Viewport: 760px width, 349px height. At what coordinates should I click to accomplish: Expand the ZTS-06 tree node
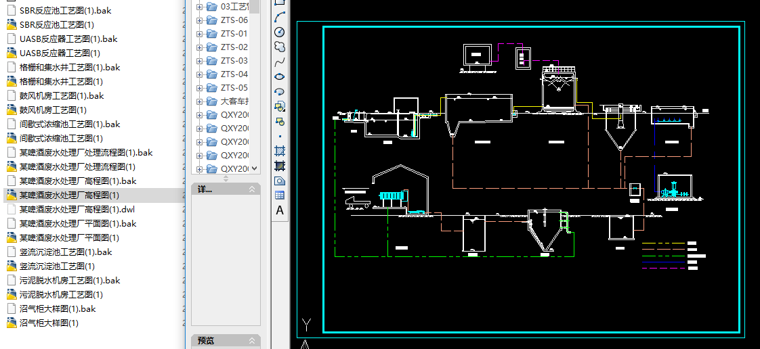(x=199, y=20)
